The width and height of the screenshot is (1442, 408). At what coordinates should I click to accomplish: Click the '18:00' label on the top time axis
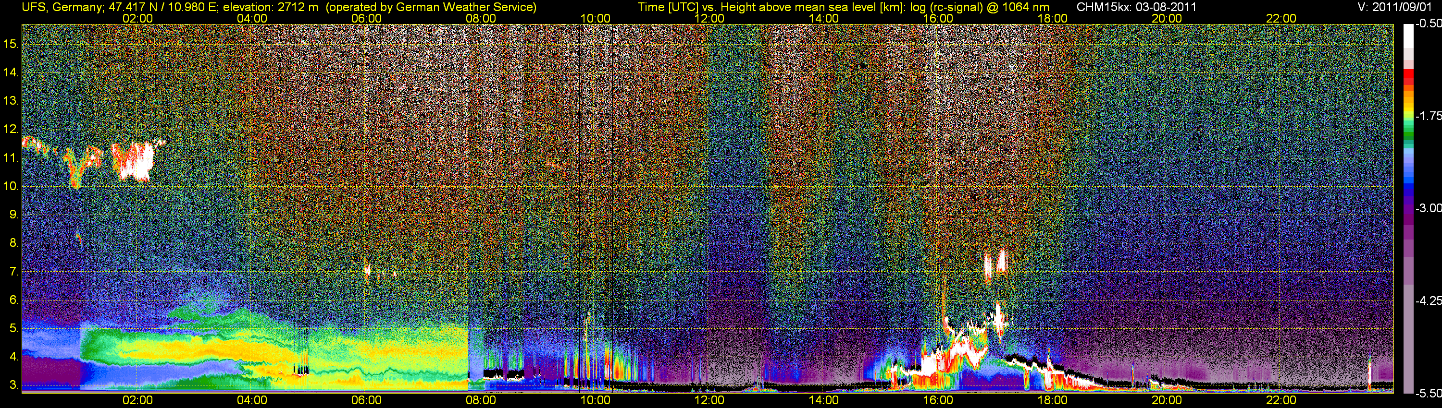click(x=1052, y=18)
